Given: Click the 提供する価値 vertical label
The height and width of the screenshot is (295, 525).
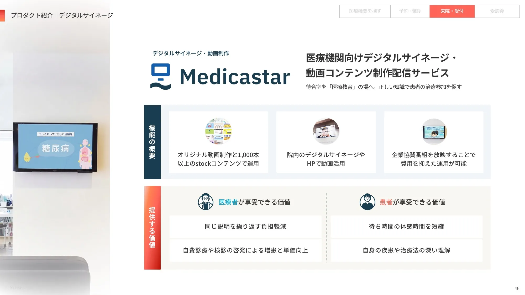Looking at the screenshot, I should [x=152, y=228].
